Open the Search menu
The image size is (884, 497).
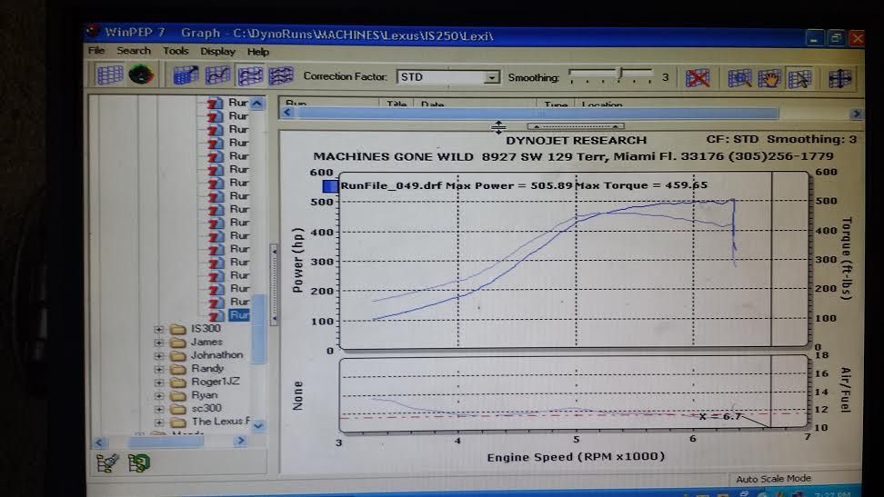134,51
